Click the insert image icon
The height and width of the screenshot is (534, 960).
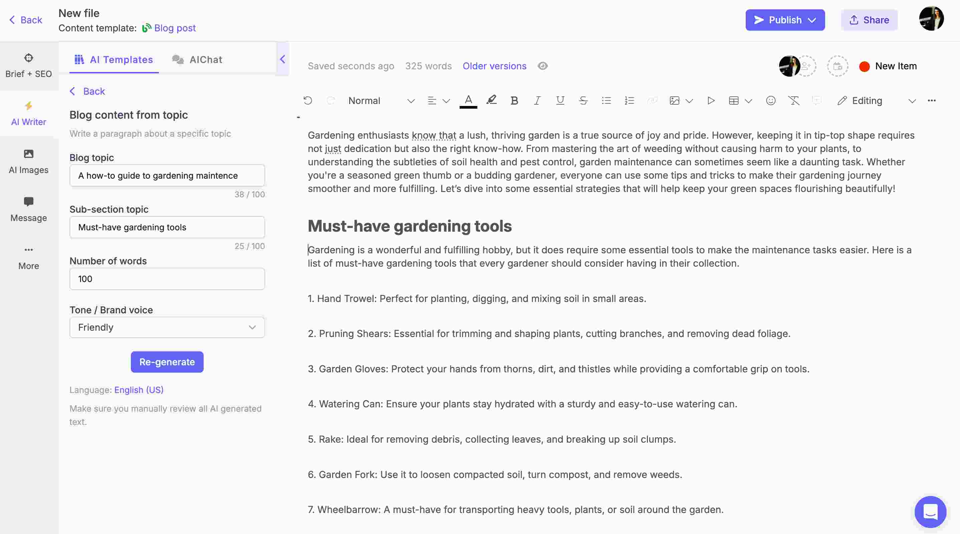pyautogui.click(x=675, y=100)
